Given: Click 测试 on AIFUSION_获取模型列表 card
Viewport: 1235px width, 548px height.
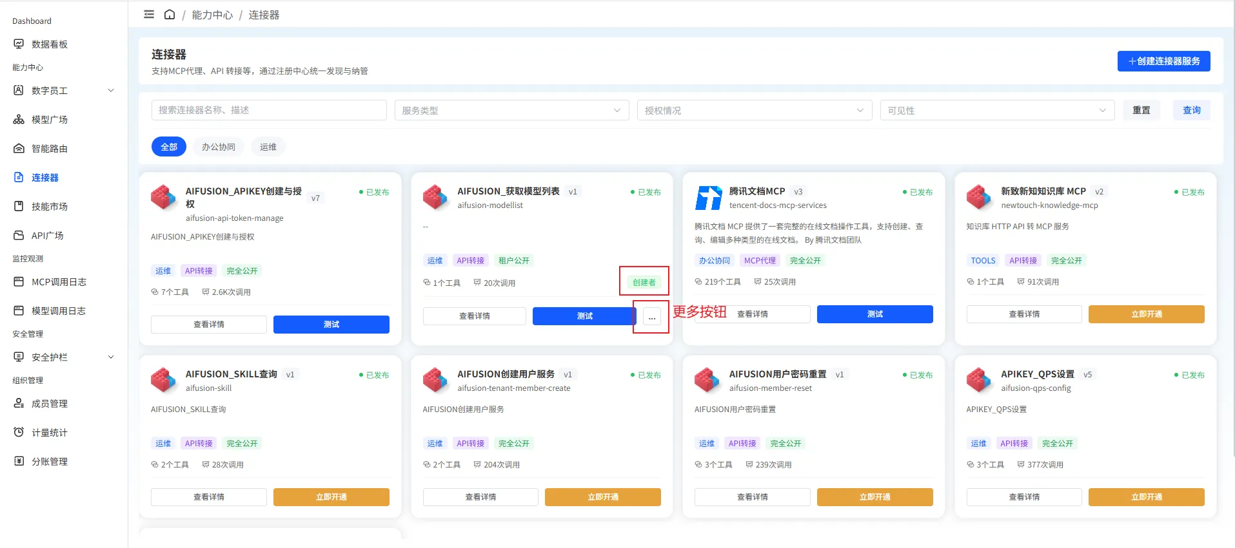Looking at the screenshot, I should pyautogui.click(x=584, y=316).
